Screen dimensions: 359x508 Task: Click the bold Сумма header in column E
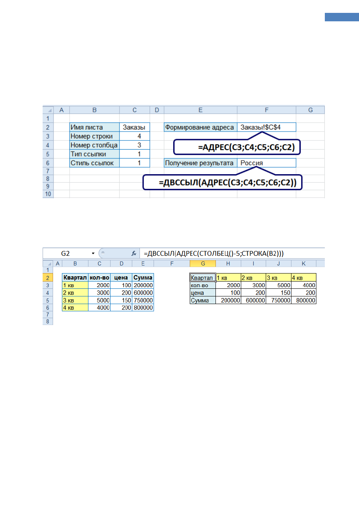[143, 278]
